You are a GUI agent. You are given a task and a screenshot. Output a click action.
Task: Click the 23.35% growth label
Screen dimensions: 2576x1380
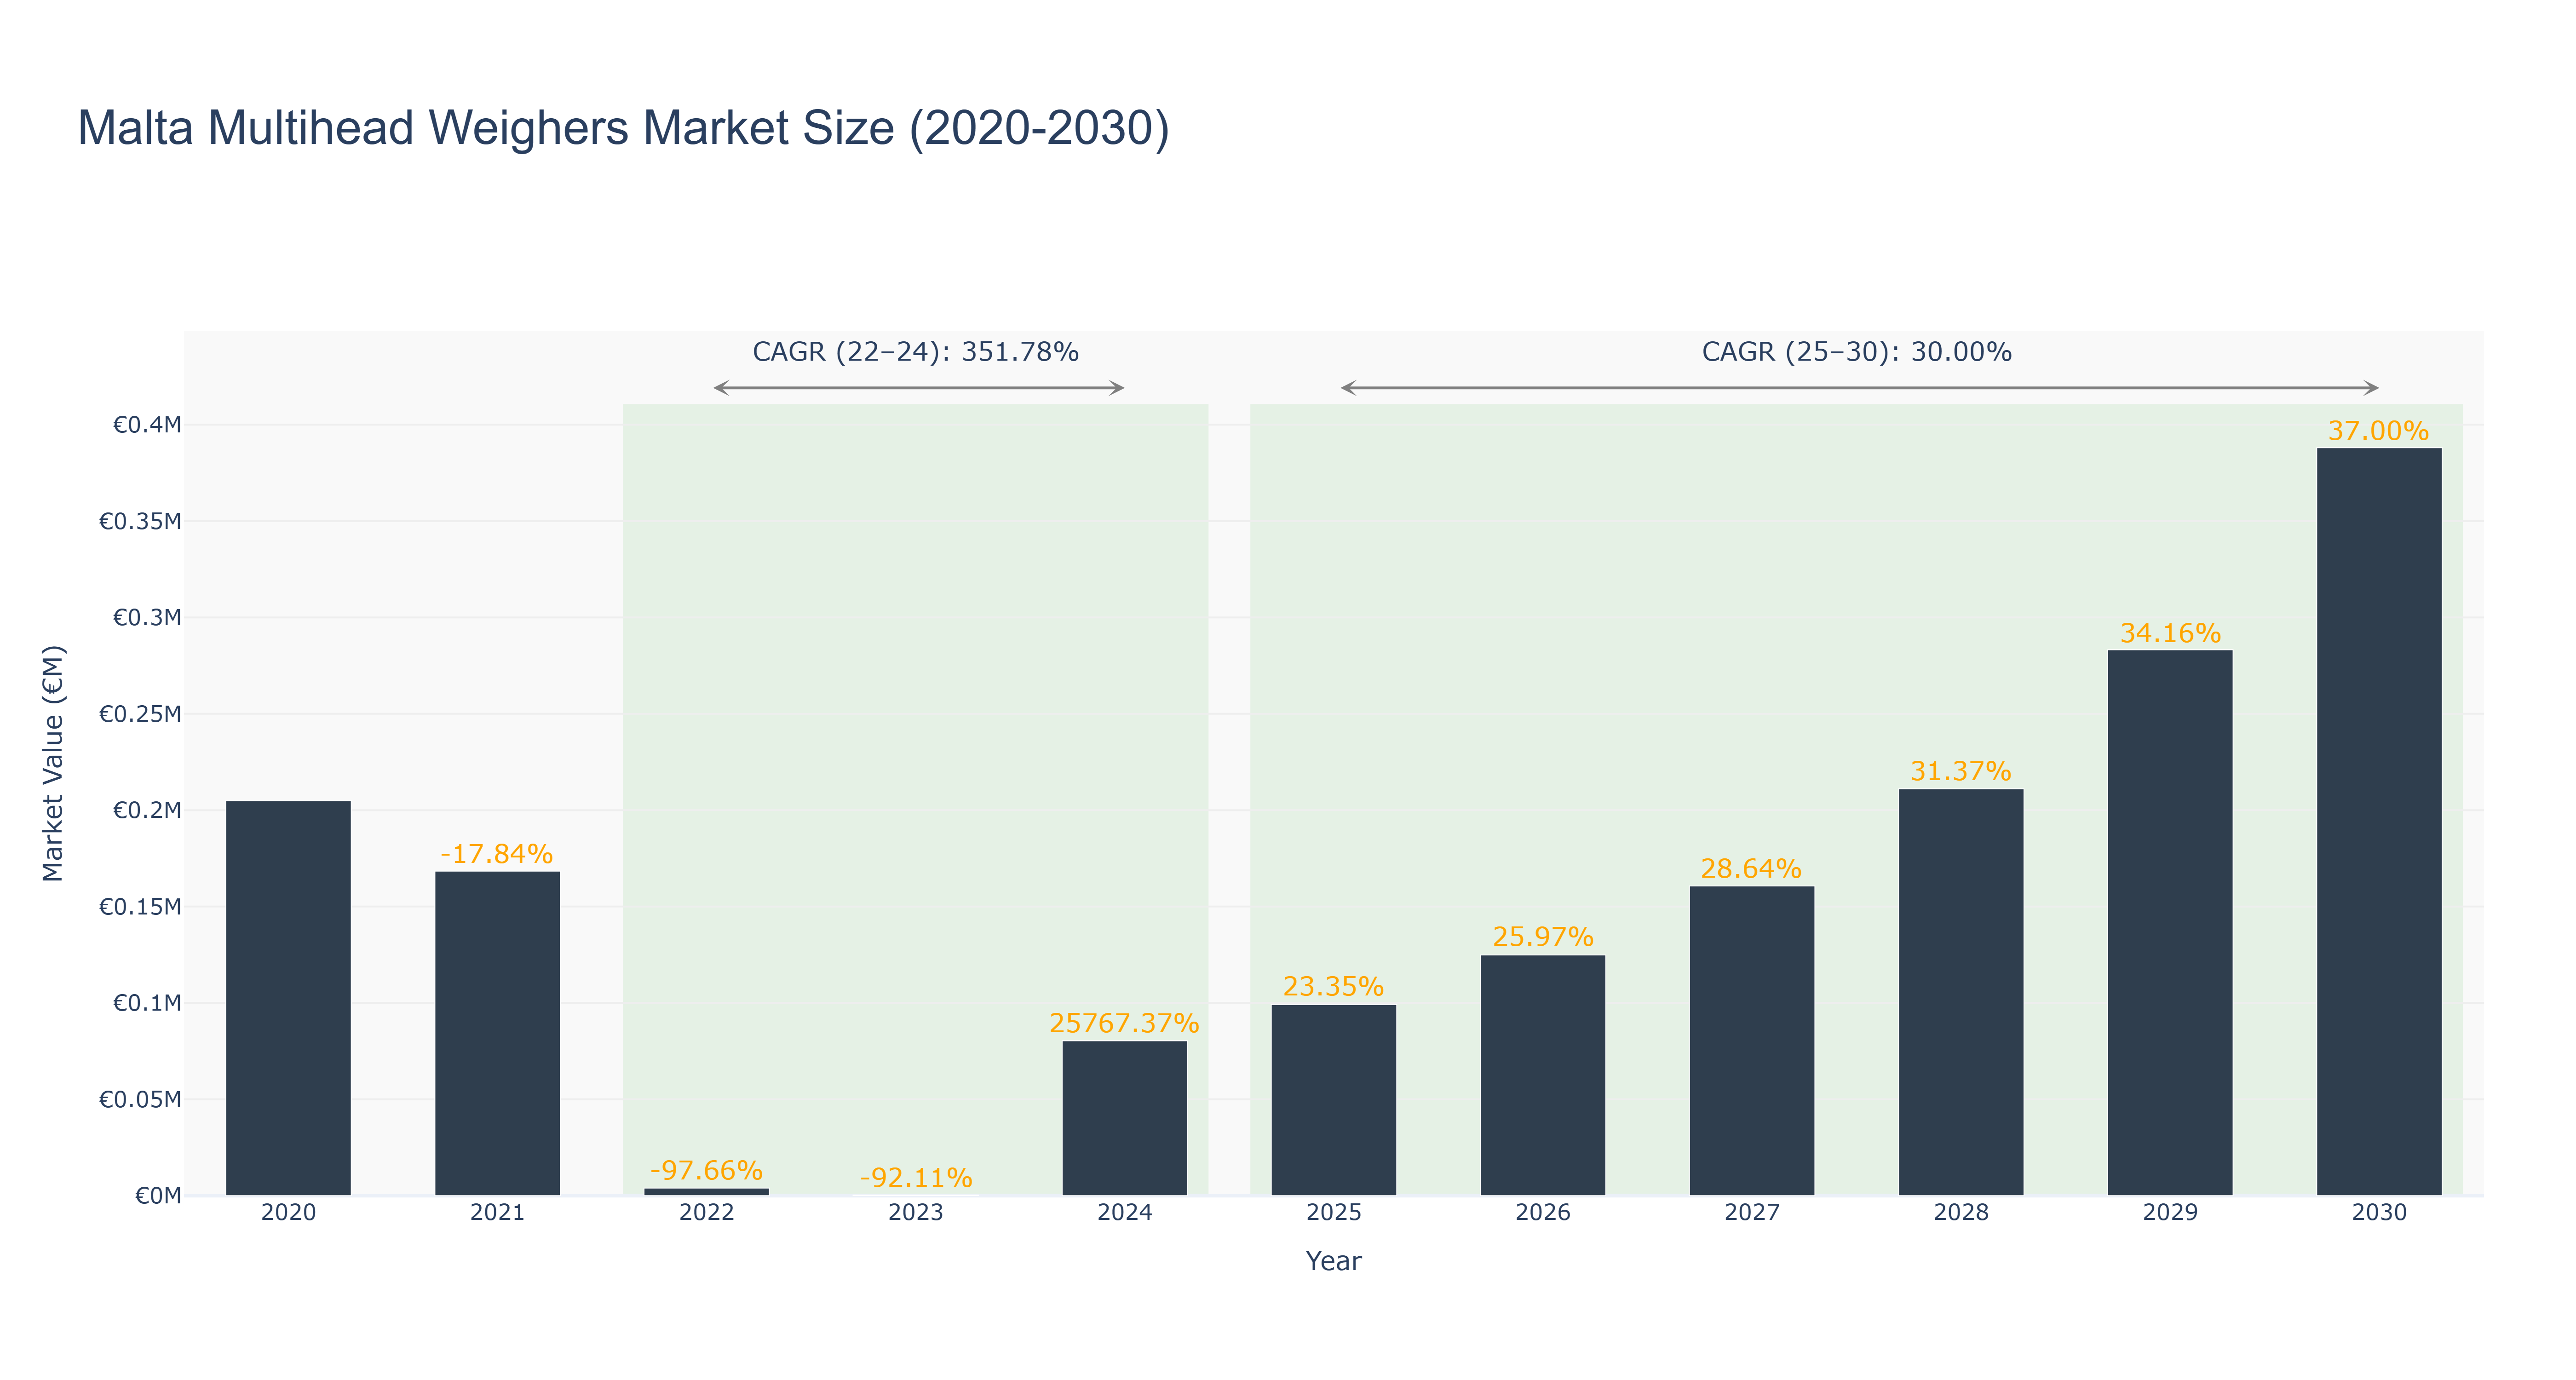coord(1333,987)
